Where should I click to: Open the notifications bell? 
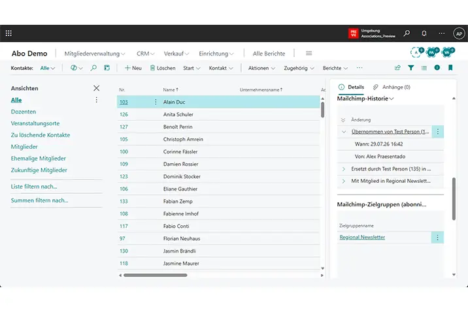click(x=424, y=33)
